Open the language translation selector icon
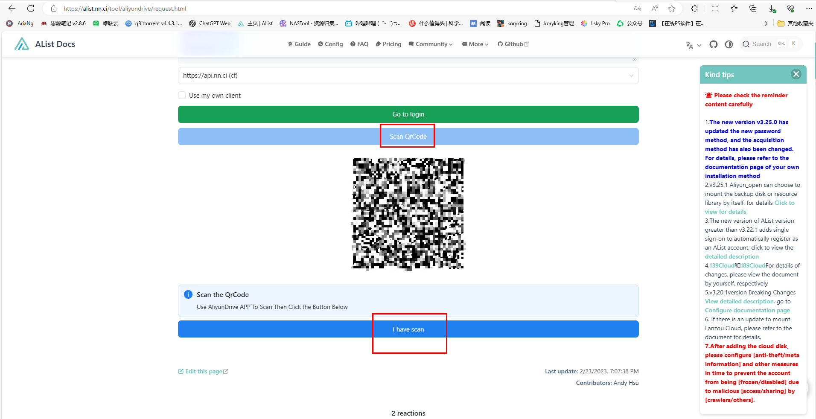The width and height of the screenshot is (816, 419). pos(693,45)
